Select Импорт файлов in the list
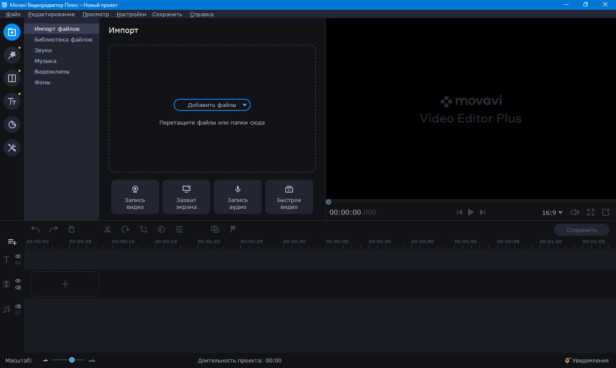This screenshot has width=616, height=368. point(62,29)
